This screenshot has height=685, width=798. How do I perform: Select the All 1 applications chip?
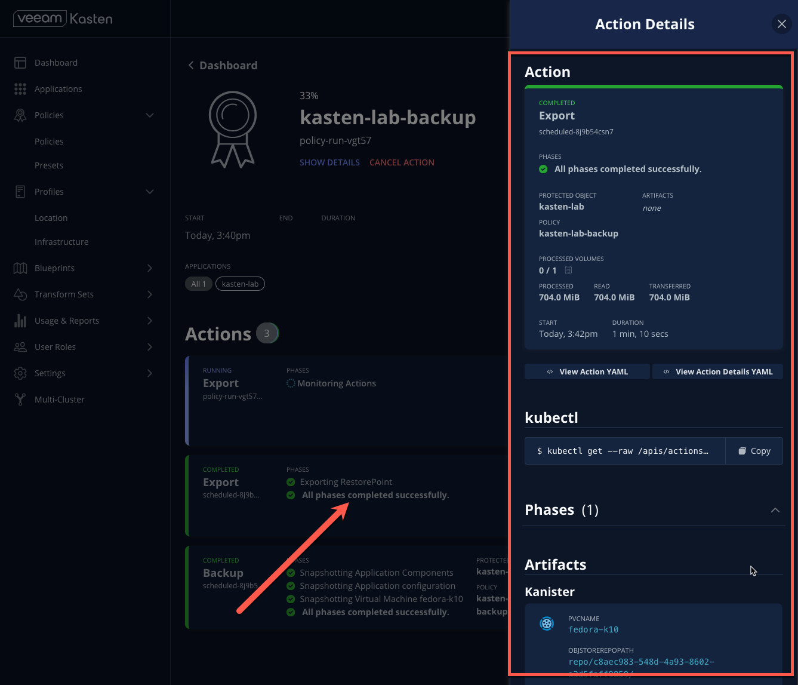click(199, 284)
